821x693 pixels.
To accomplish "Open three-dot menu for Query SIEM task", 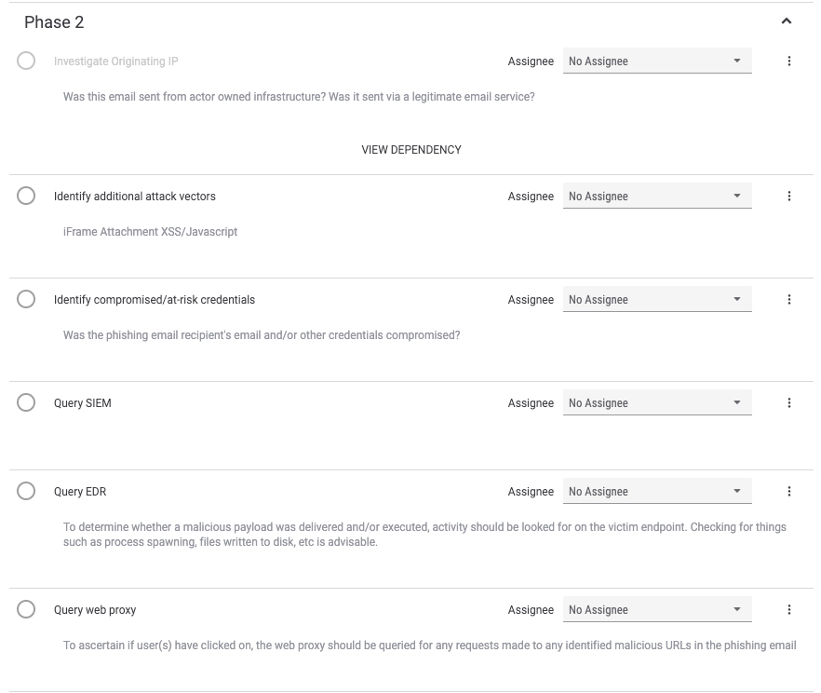I will [789, 402].
